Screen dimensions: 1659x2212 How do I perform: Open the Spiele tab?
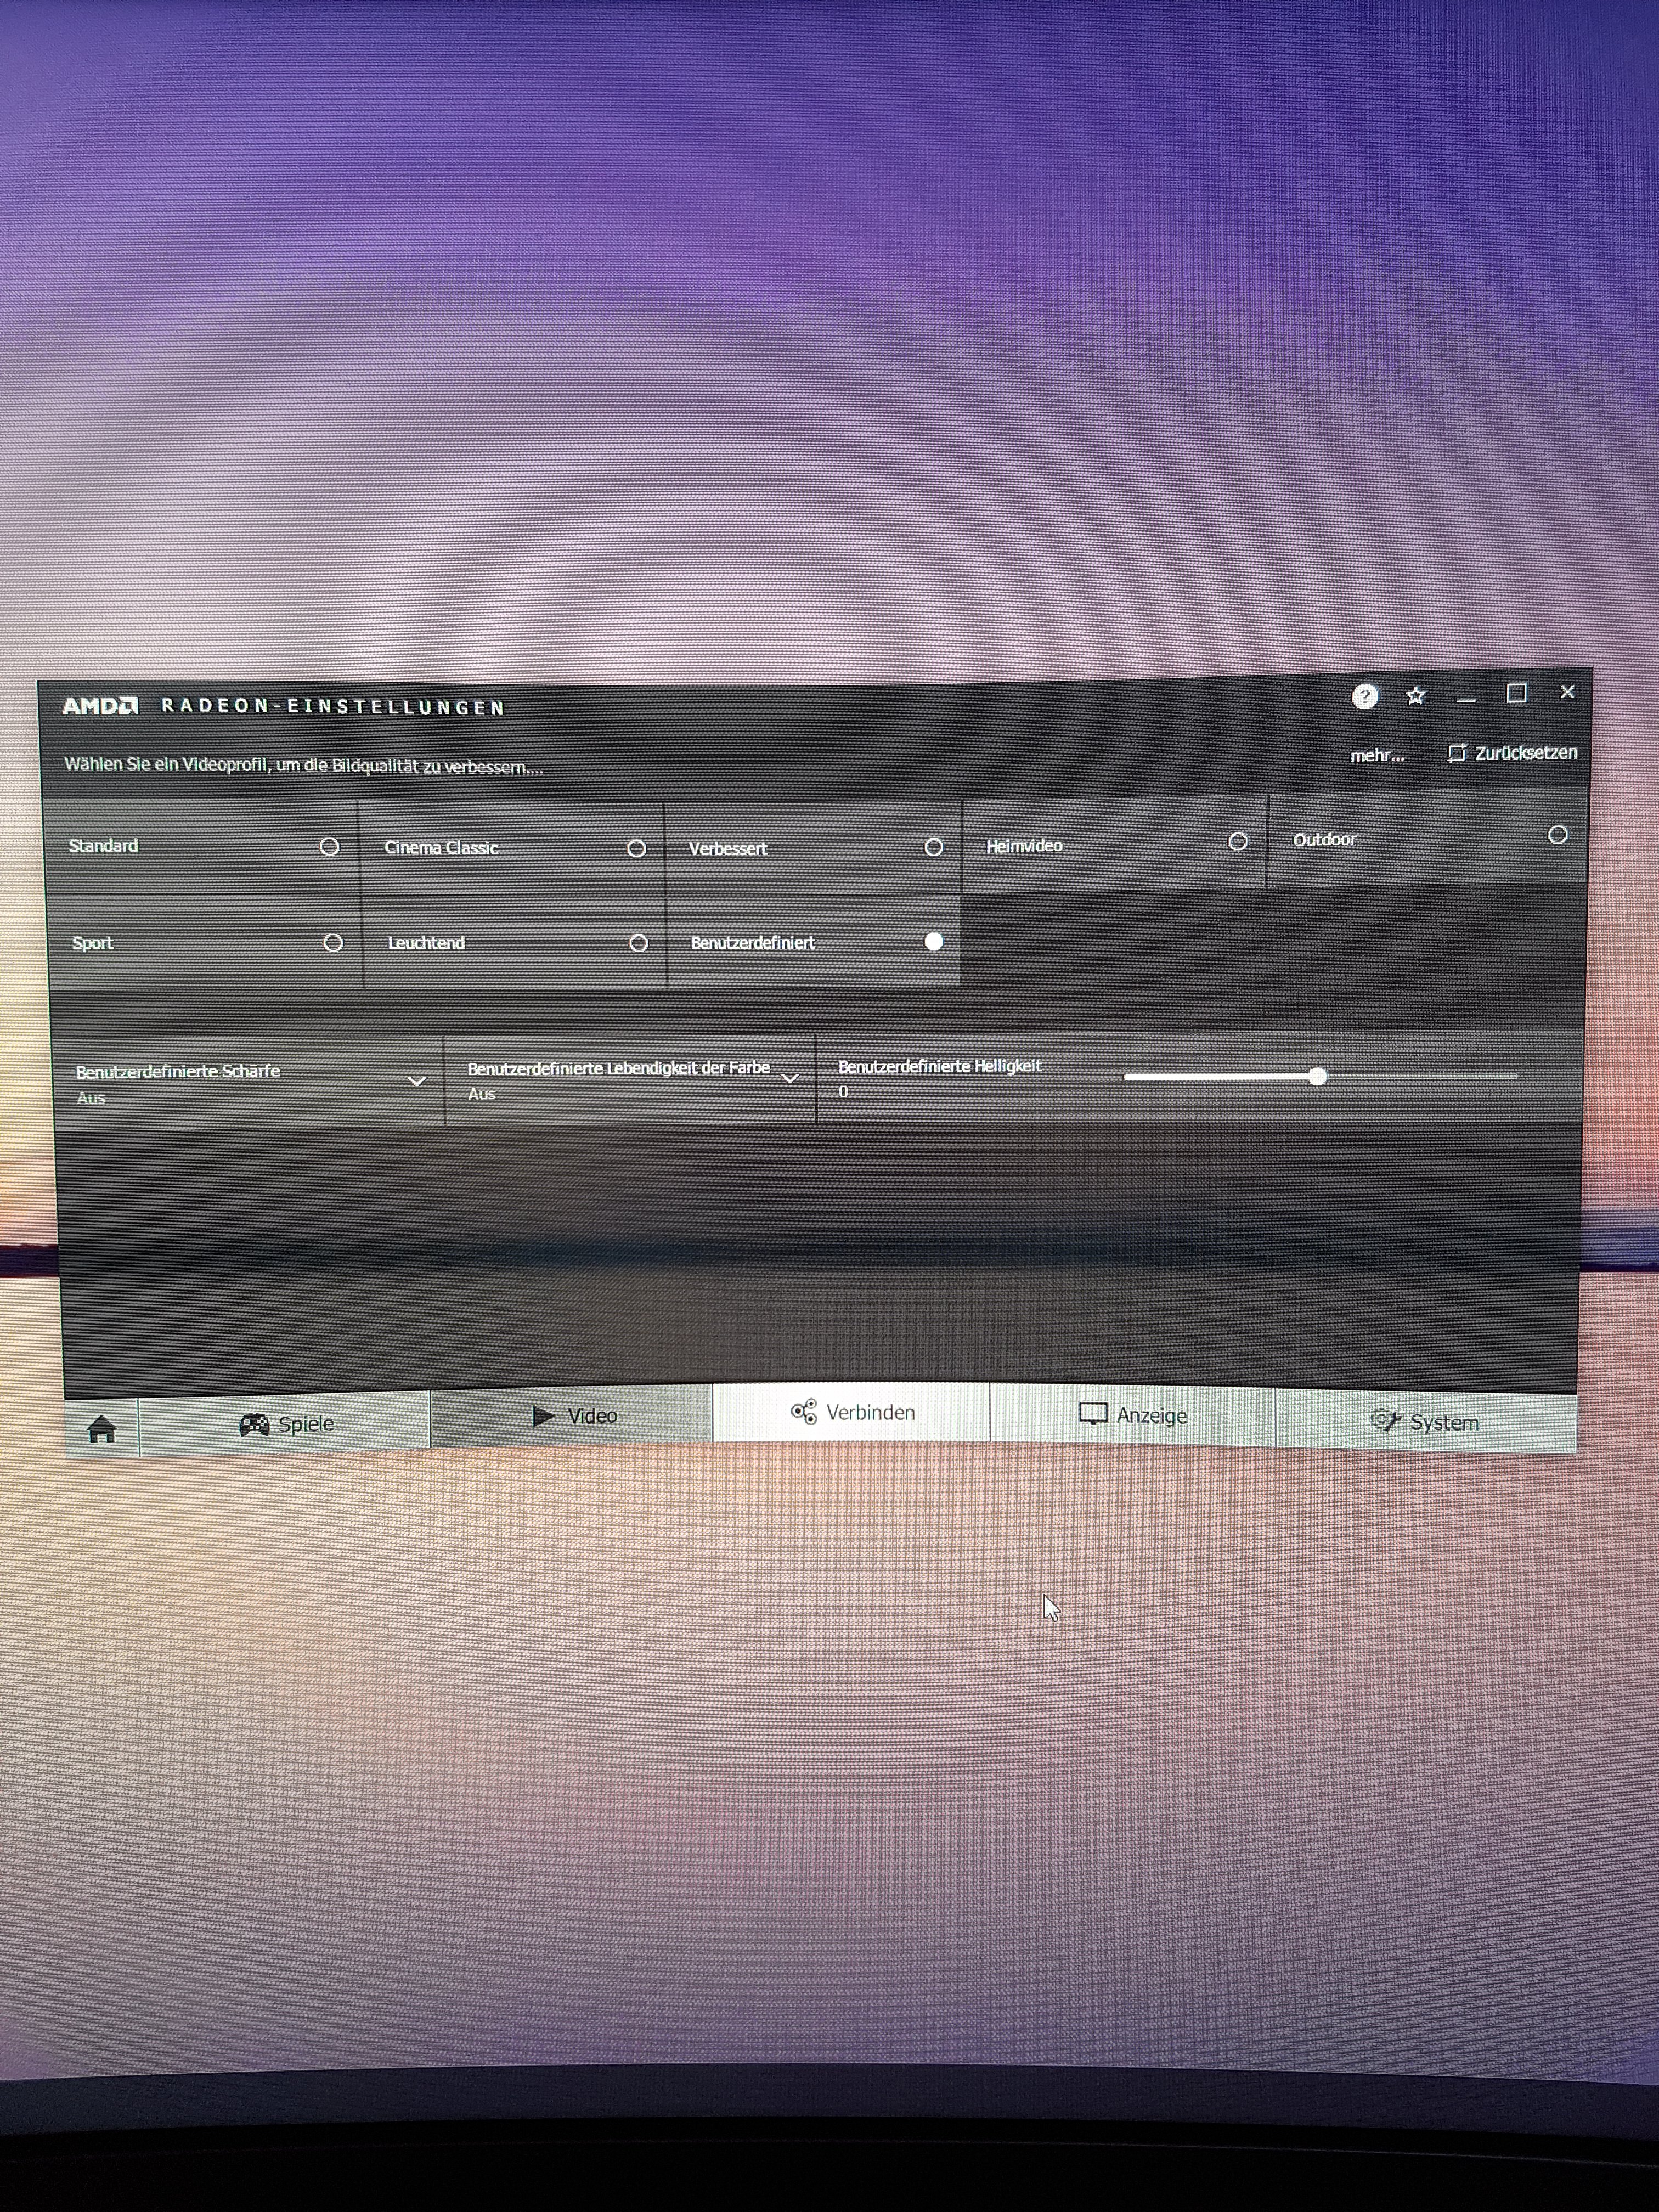[x=286, y=1424]
